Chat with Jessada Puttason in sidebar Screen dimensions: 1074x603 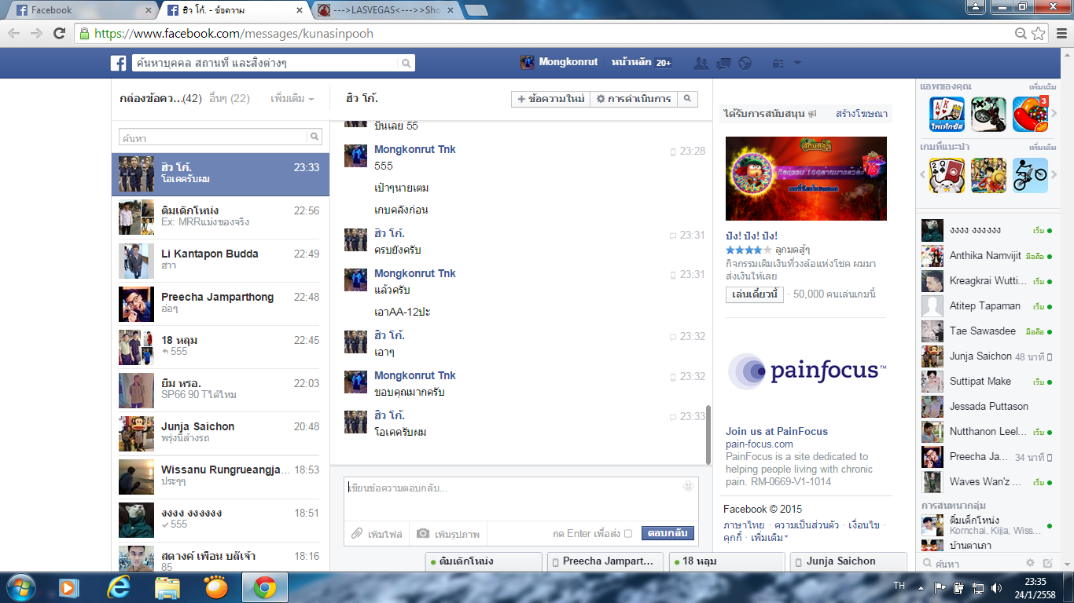click(988, 406)
